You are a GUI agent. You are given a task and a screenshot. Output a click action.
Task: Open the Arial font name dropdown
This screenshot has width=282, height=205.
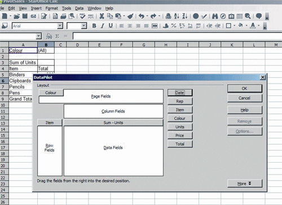pos(60,25)
